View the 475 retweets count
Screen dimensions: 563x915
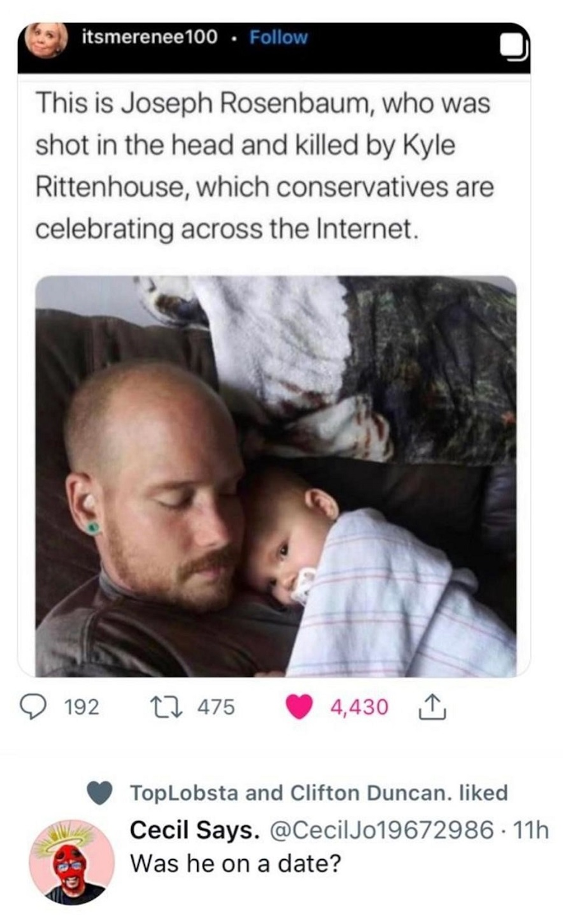point(215,707)
